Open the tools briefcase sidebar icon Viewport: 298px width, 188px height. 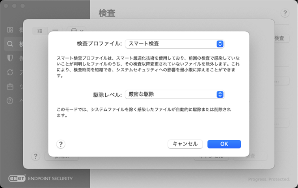[x=10, y=86]
